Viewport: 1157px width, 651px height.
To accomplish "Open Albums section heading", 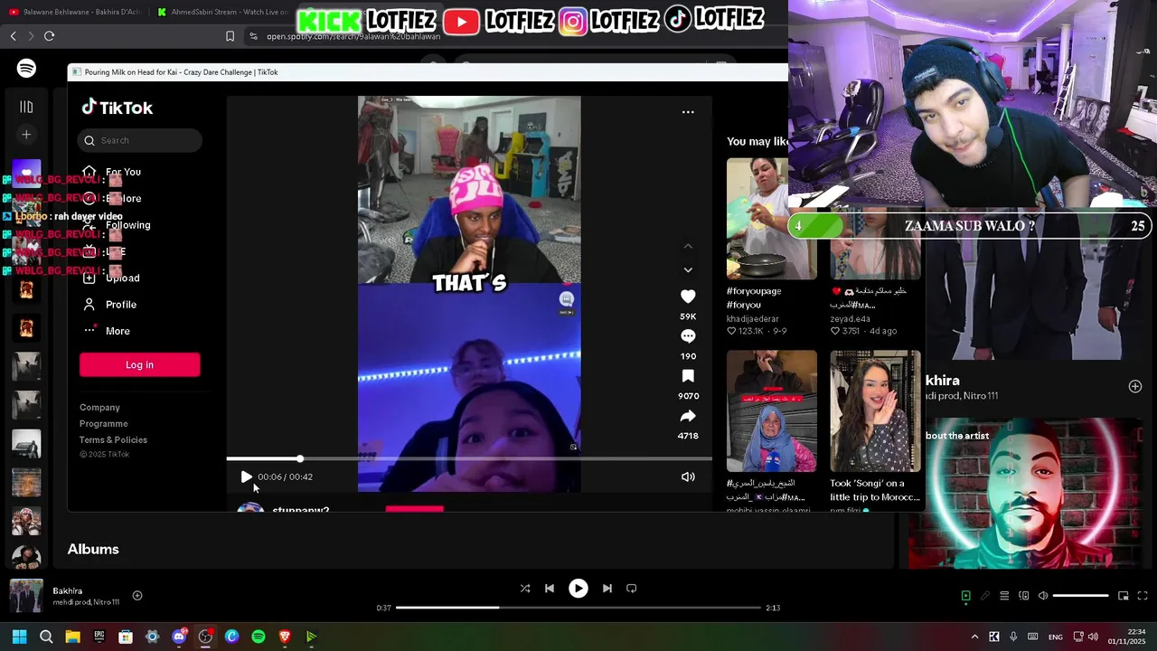I will tap(93, 549).
